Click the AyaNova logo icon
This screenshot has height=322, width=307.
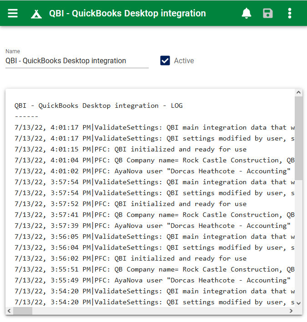36,14
